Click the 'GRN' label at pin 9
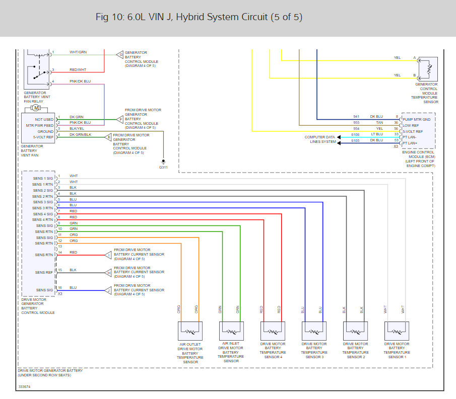The height and width of the screenshot is (399, 456). (x=74, y=223)
